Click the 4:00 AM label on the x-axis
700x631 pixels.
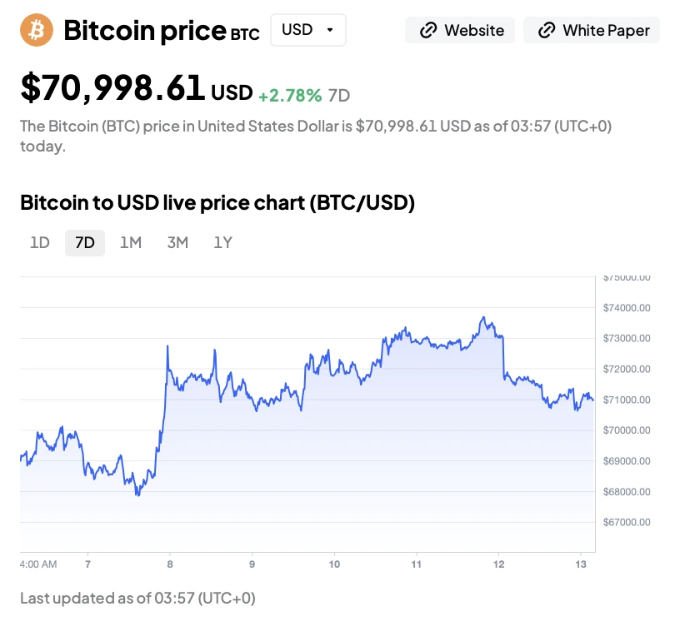click(38, 564)
